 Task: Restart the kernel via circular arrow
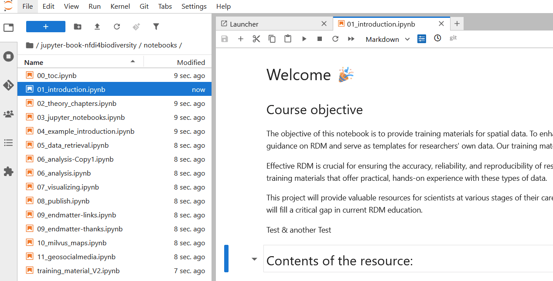[335, 39]
